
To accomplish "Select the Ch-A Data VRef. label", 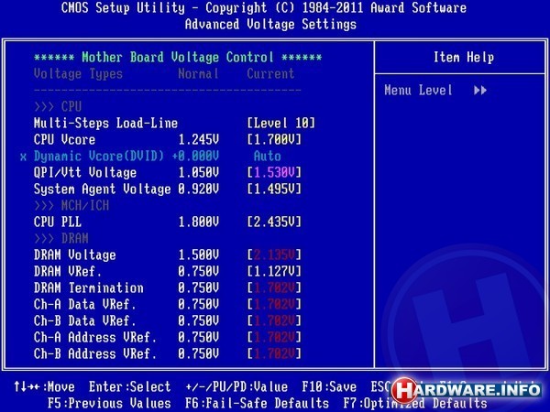I will click(x=85, y=305).
